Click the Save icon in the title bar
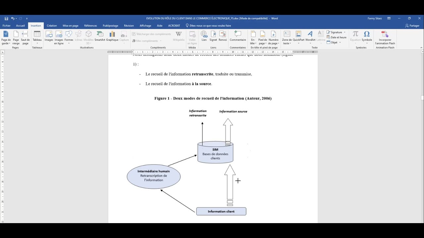The width and height of the screenshot is (424, 238). 6,19
